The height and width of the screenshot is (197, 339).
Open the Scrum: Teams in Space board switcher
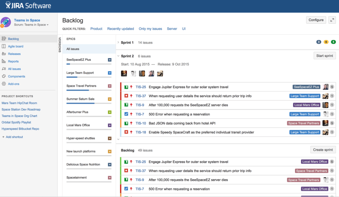31,25
